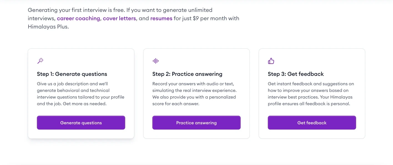The height and width of the screenshot is (165, 393).
Task: Click the magic wand icon
Action: point(40,61)
